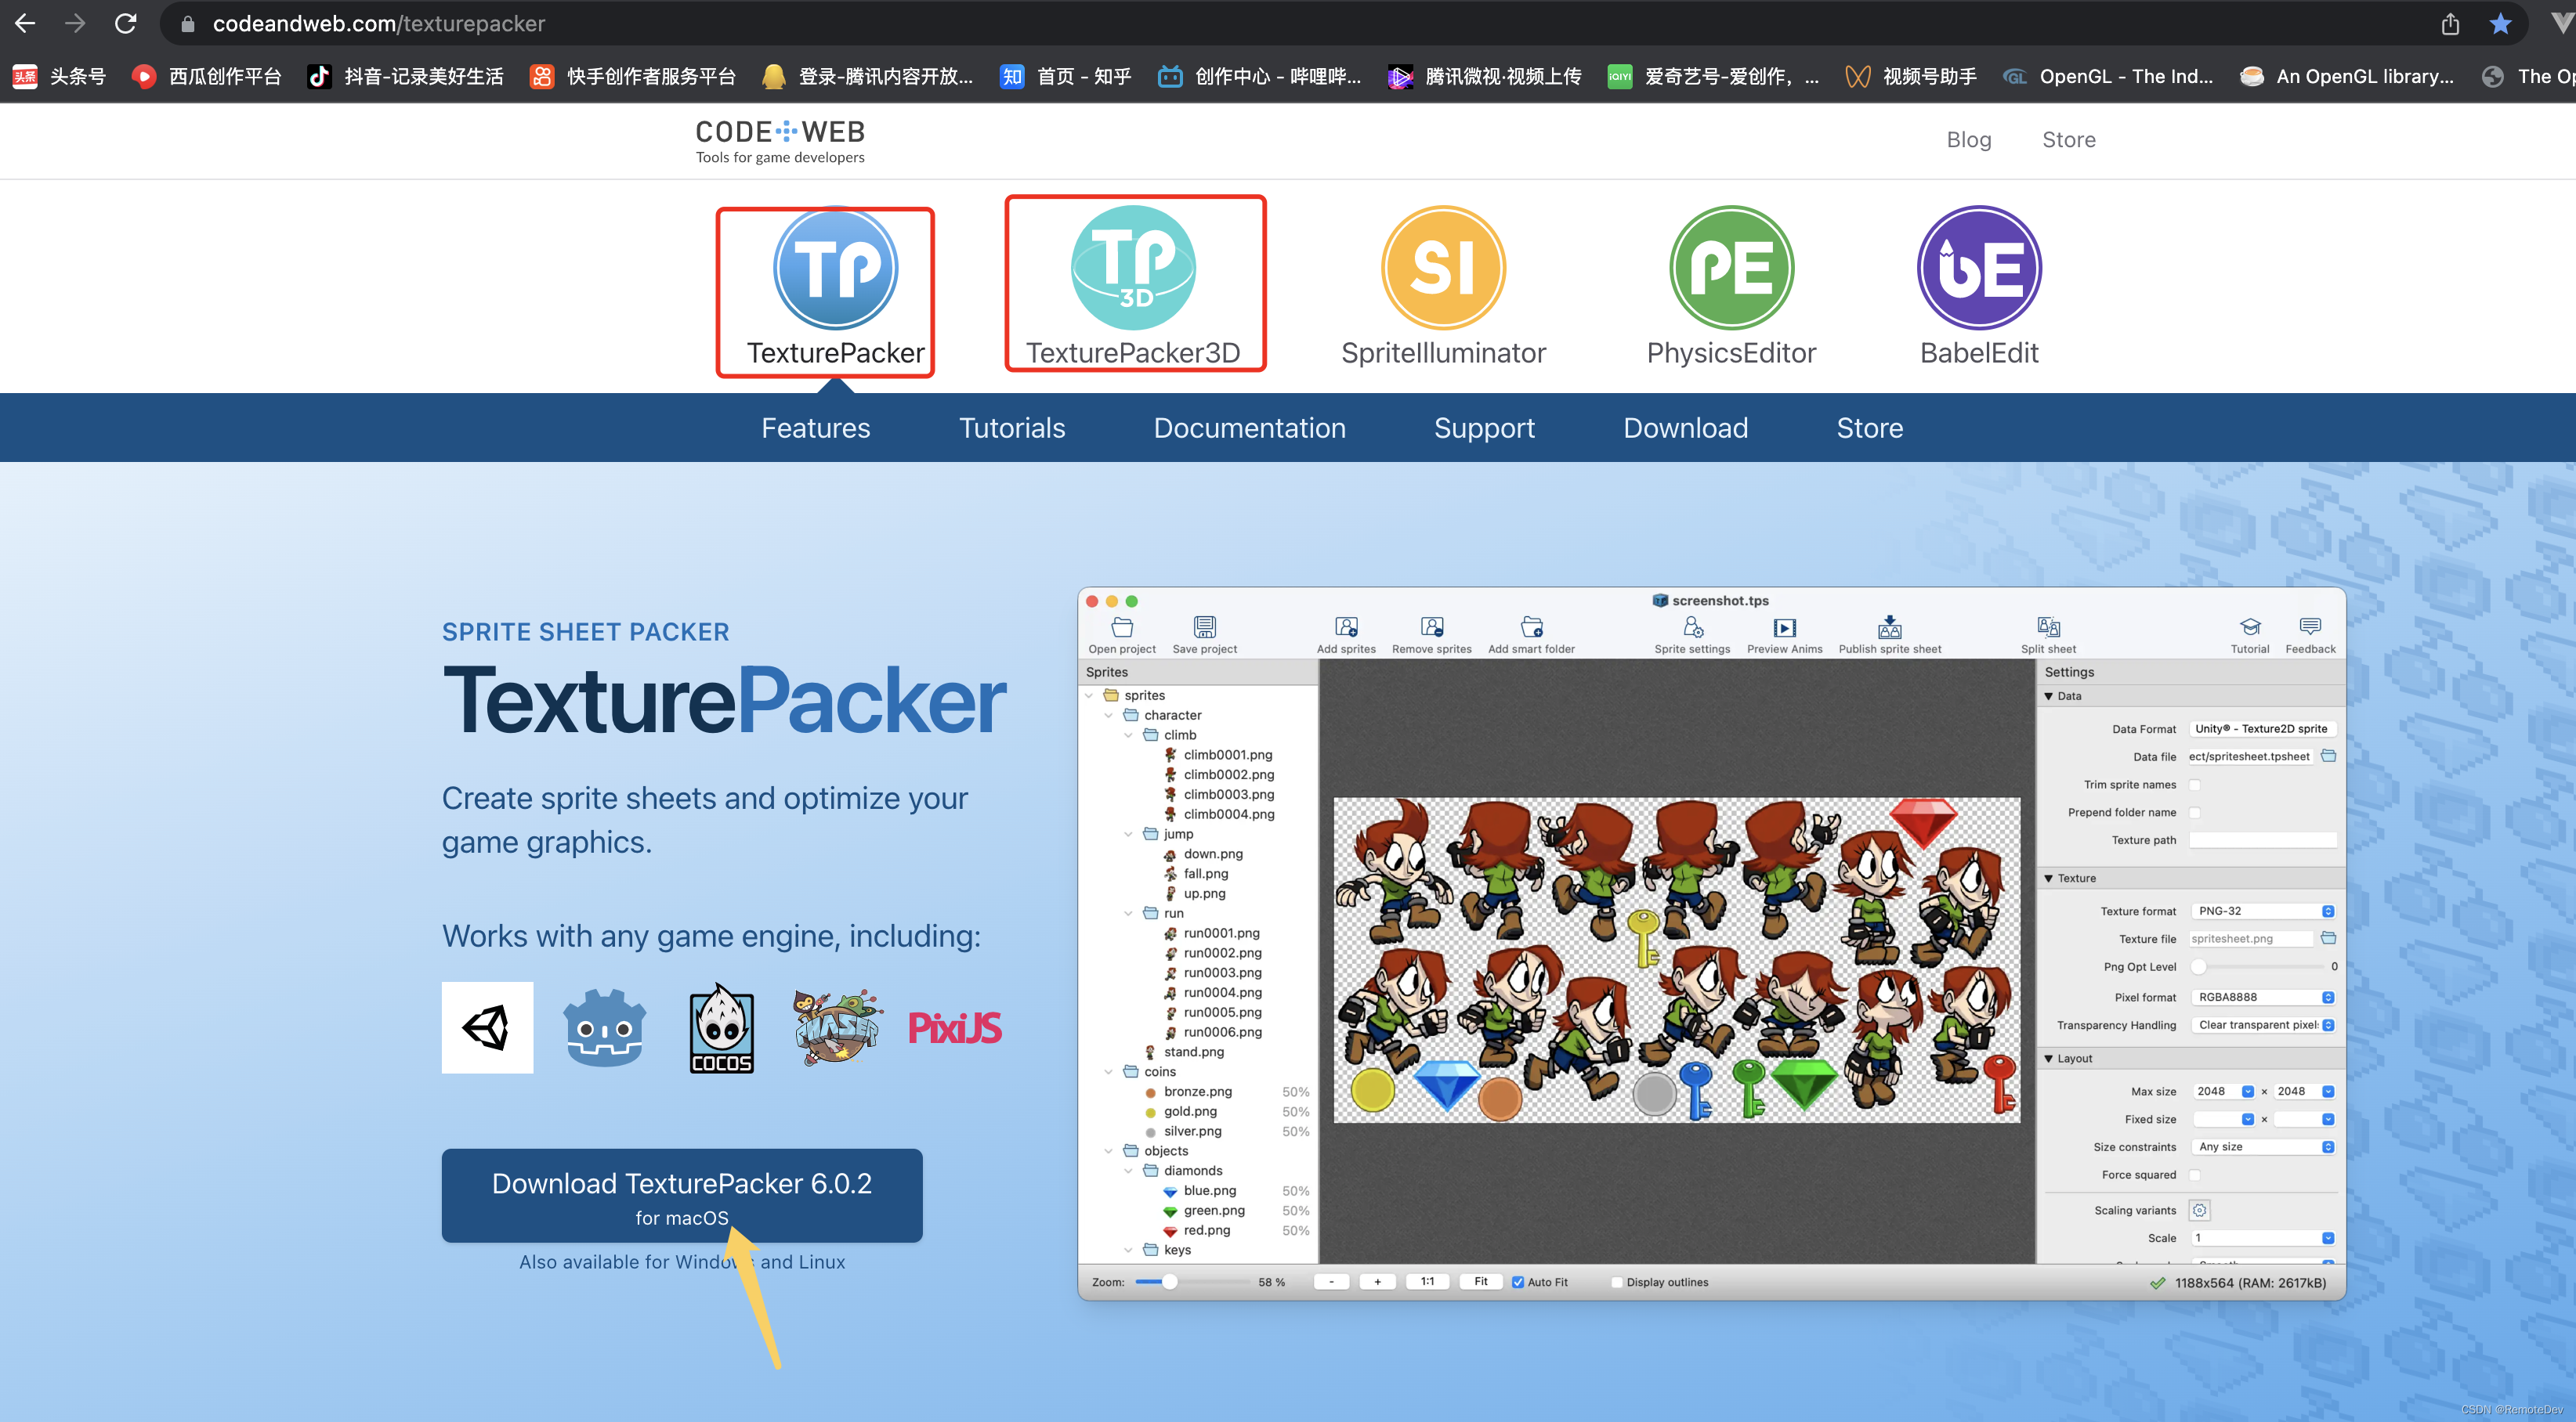Click the Split sheet toolbar icon
The height and width of the screenshot is (1422, 2576).
tap(2048, 627)
